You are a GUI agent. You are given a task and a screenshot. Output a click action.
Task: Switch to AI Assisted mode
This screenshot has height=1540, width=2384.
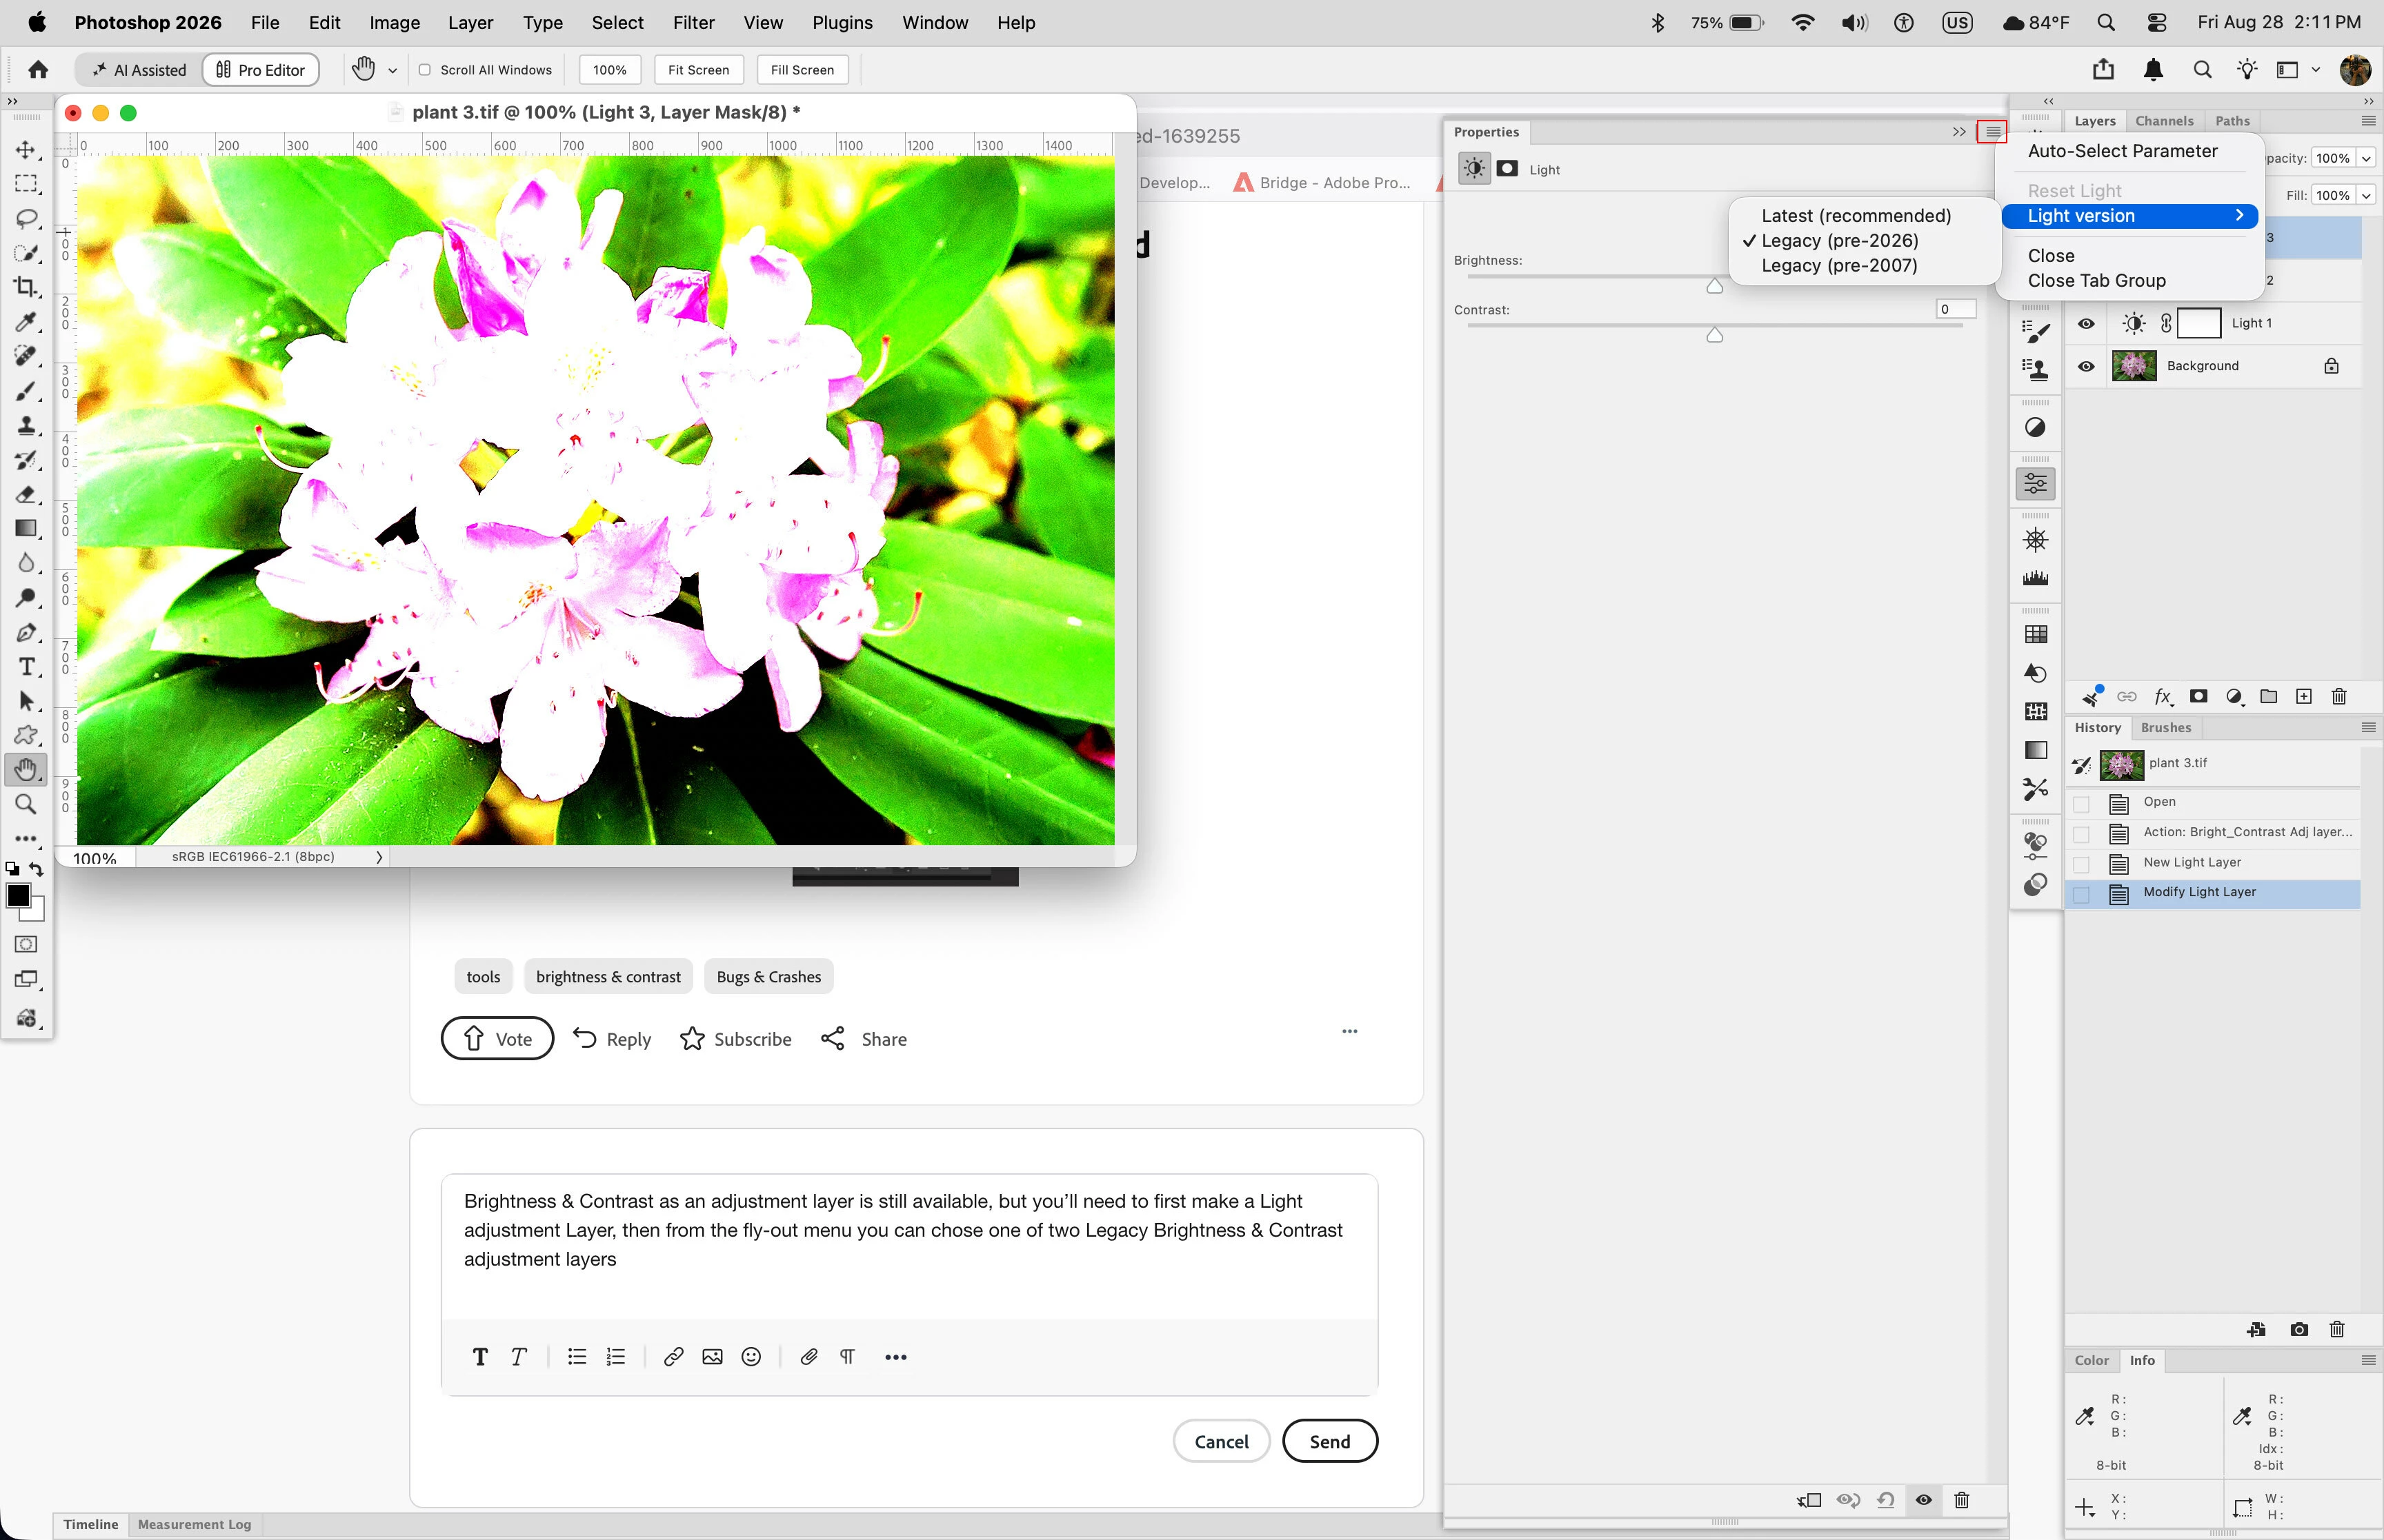tap(139, 70)
